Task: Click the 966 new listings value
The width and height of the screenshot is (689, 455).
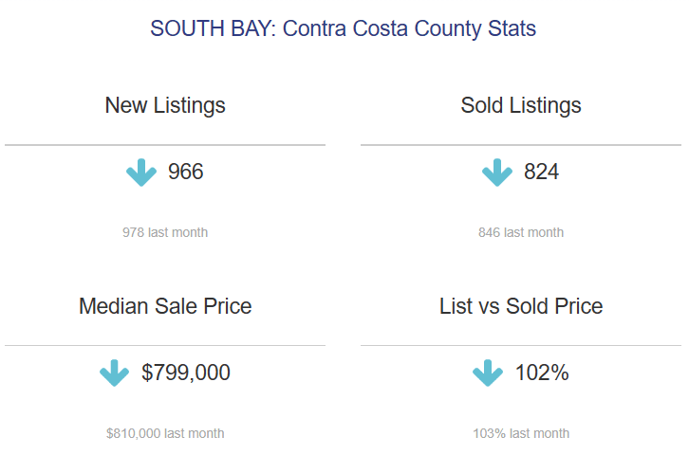Action: (186, 173)
